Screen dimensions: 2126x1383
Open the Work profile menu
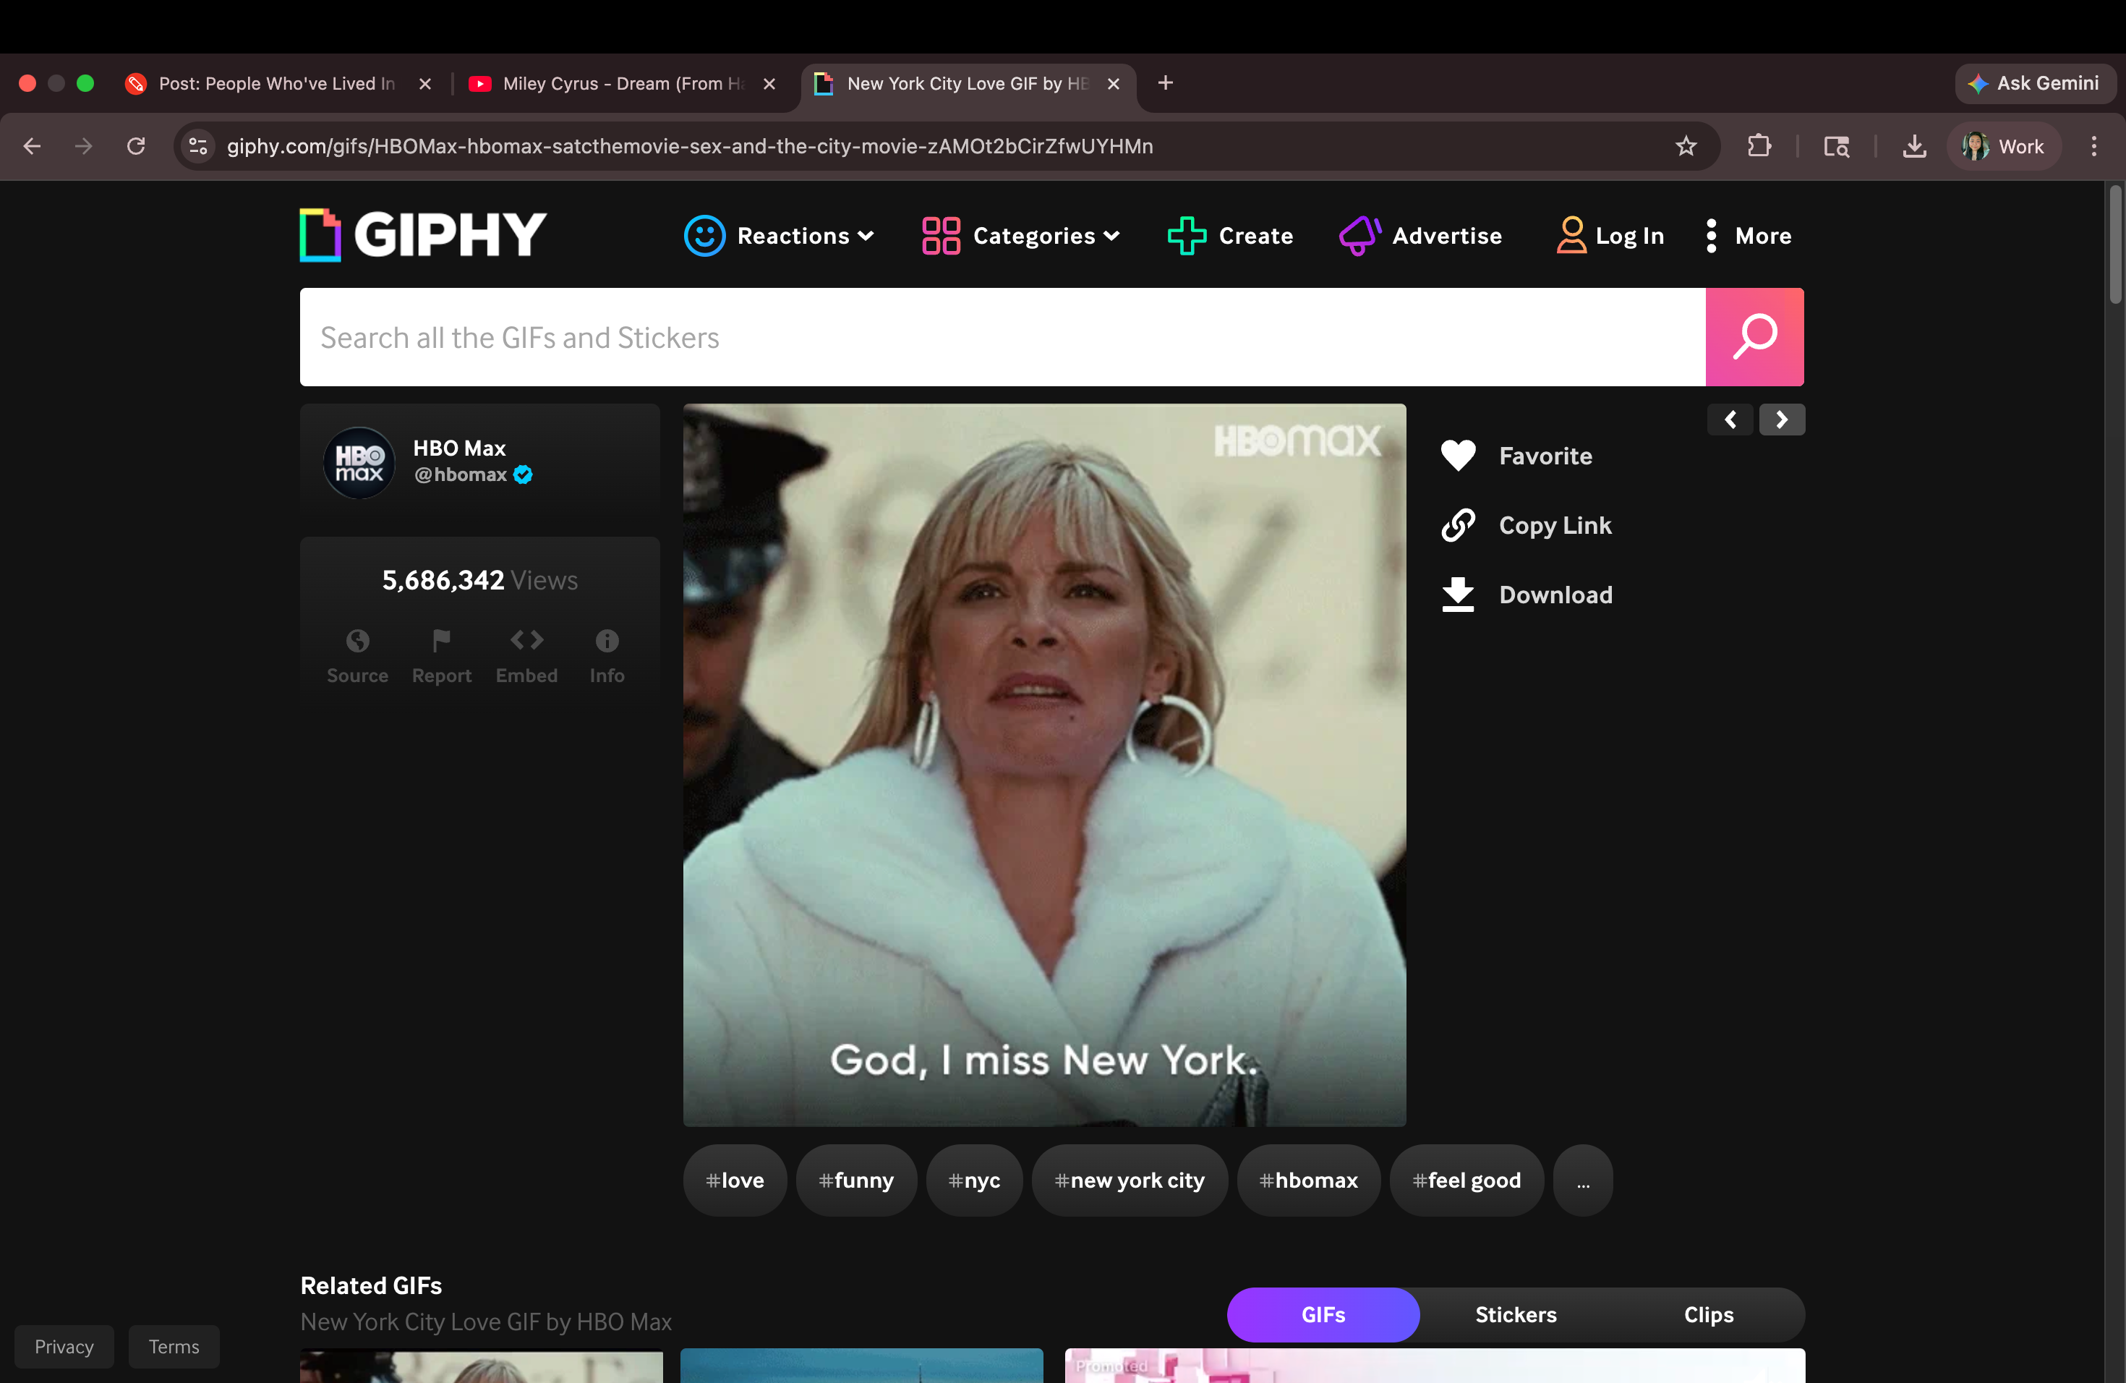click(x=2004, y=145)
